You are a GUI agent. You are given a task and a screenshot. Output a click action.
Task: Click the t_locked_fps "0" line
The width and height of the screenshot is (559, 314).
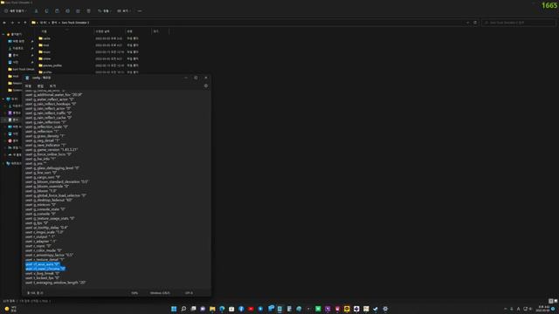(x=42, y=278)
